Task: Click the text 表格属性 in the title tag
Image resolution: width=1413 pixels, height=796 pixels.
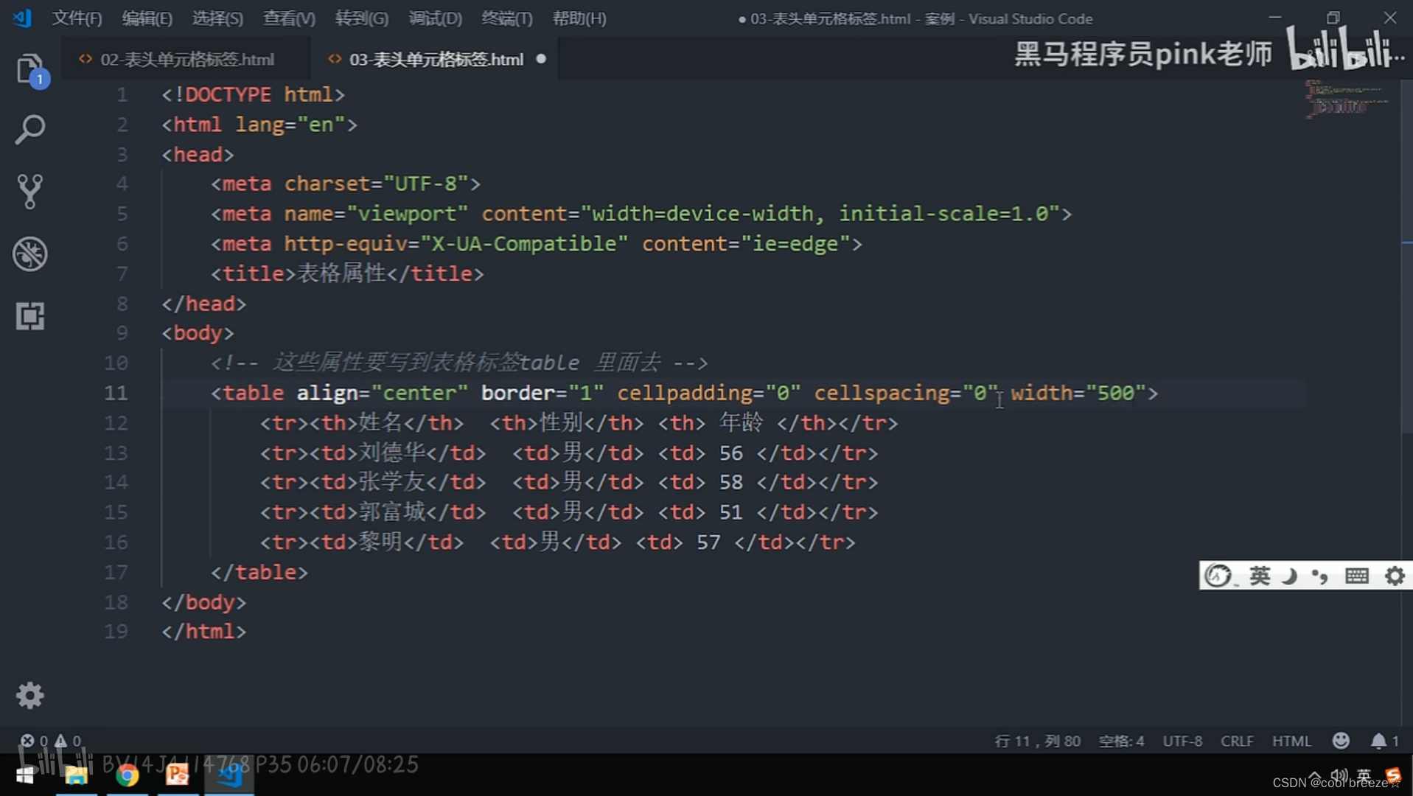Action: coord(341,273)
